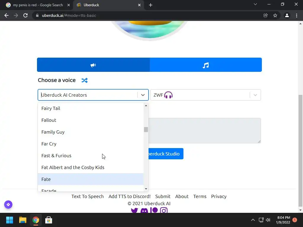The image size is (303, 227).
Task: Open Uberduck Studio button
Action: click(166, 154)
